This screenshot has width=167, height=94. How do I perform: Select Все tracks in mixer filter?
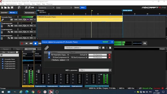pos(4,52)
